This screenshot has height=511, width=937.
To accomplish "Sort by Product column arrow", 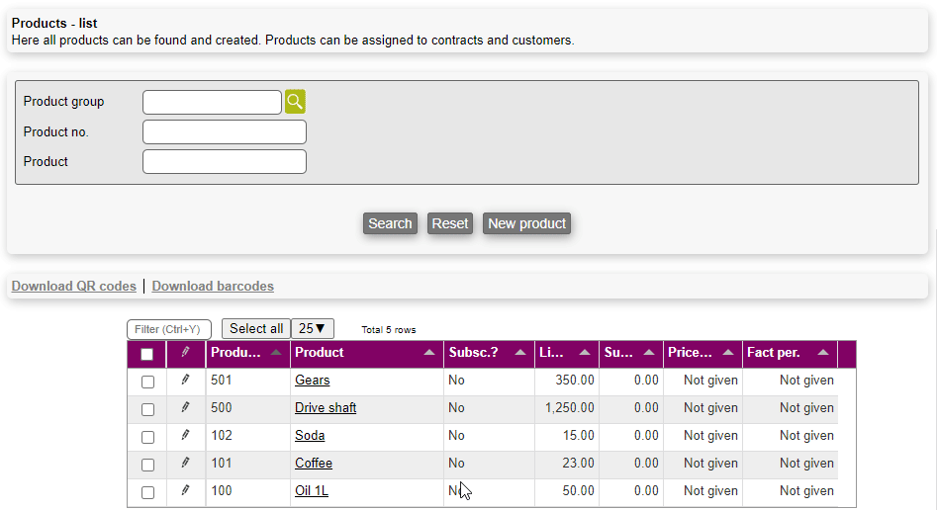I will point(429,353).
